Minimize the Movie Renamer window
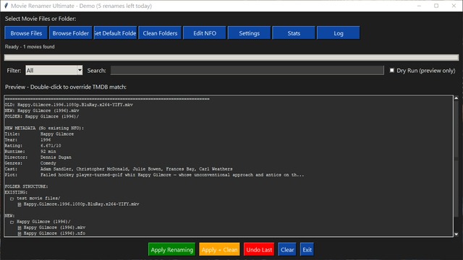 coord(419,6)
